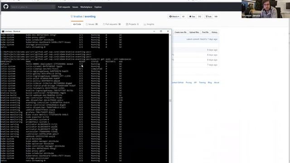
Task: Click the natss-dispatcher pod name
Action: click(x=46, y=107)
